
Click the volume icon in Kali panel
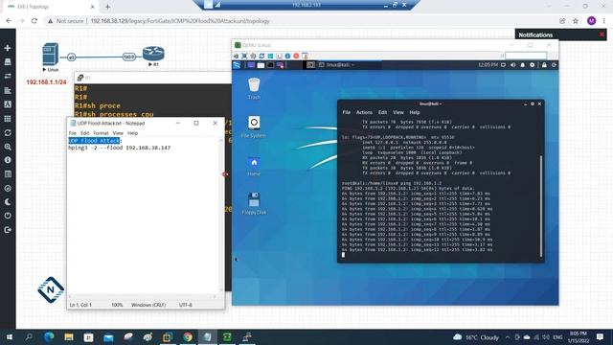pyautogui.click(x=513, y=65)
